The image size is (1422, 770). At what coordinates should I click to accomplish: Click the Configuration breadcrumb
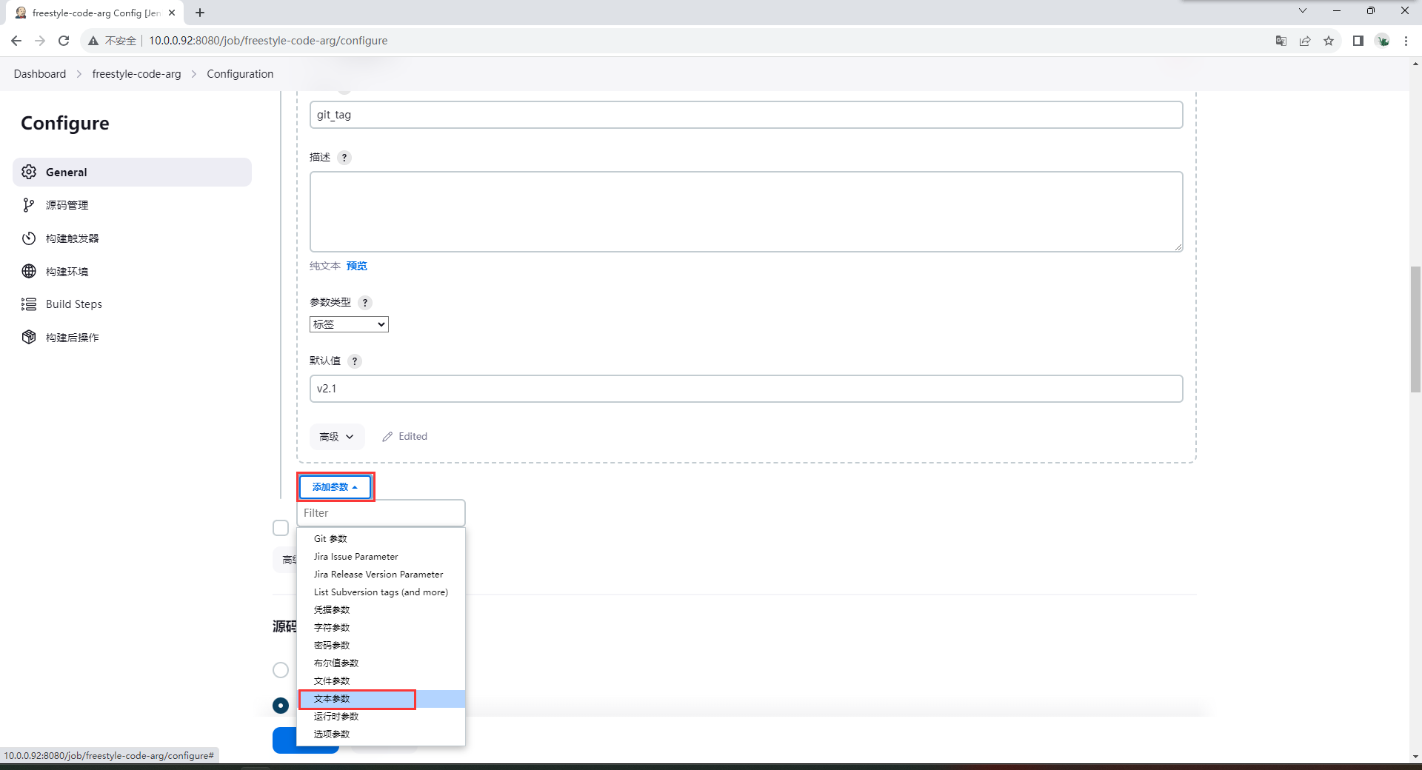240,74
